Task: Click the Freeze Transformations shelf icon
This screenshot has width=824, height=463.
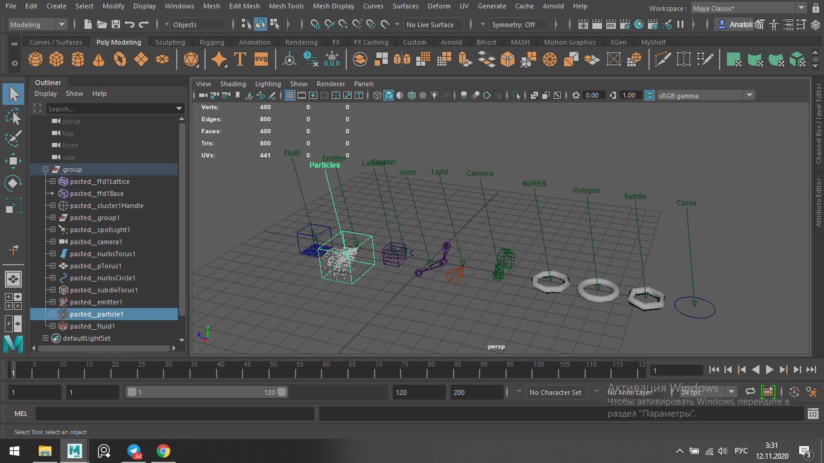Action: point(332,60)
